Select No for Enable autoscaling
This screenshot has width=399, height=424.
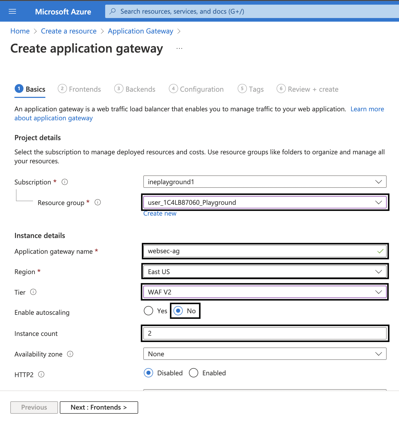178,311
